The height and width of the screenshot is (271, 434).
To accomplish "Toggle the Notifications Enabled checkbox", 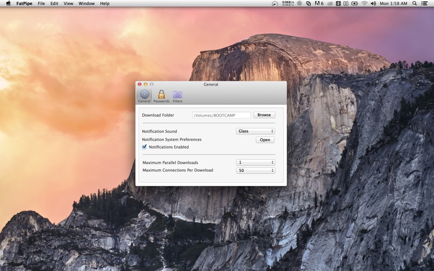I will (144, 147).
